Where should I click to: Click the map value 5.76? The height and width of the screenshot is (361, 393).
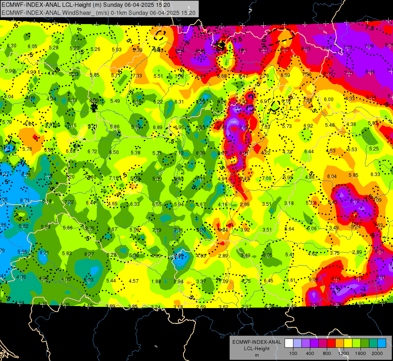coord(27,149)
